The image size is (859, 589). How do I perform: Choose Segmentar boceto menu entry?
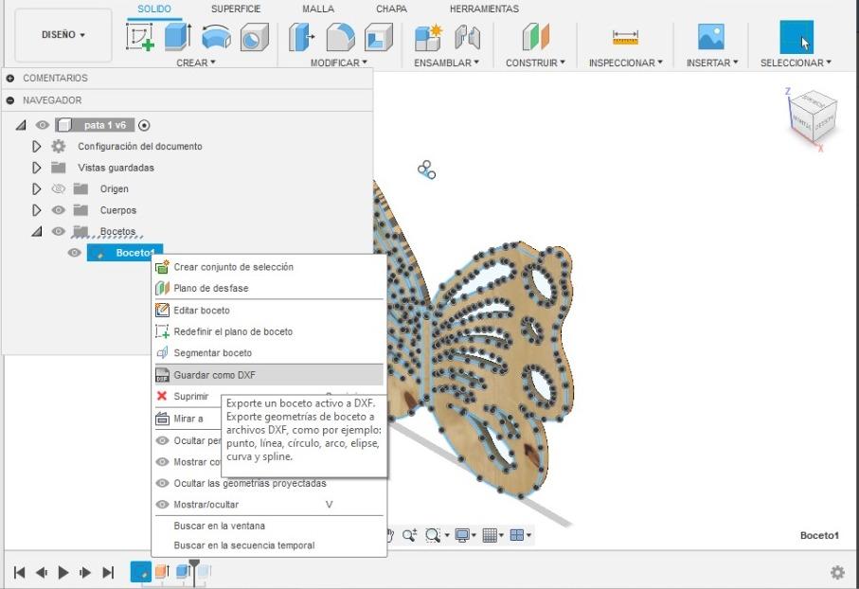tap(269, 353)
